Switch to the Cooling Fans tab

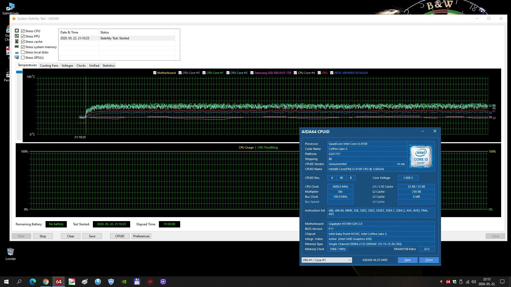pyautogui.click(x=49, y=66)
